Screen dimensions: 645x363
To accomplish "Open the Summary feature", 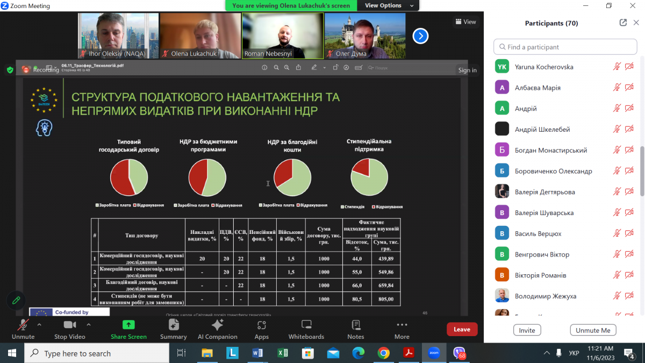I will point(173,329).
